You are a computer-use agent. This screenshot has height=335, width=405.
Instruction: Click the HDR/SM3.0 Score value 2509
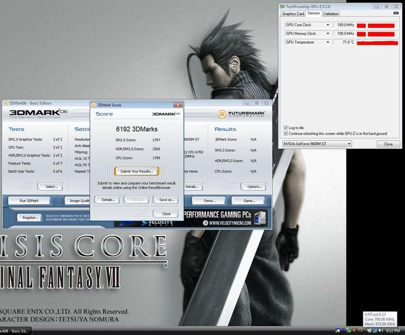pyautogui.click(x=156, y=149)
